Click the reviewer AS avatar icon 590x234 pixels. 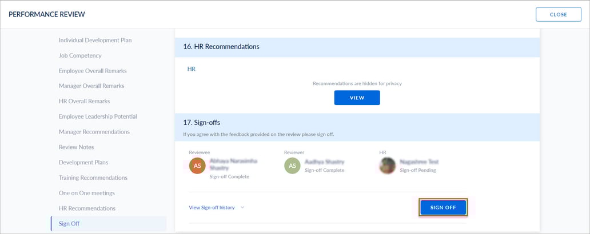point(292,166)
